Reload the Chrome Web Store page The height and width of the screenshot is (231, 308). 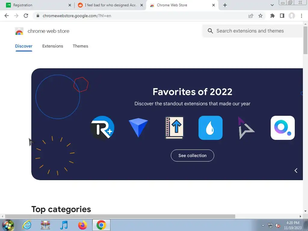[26, 16]
